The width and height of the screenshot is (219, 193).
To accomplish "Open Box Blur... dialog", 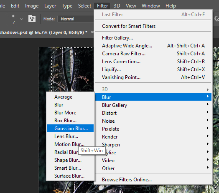I will point(70,121).
